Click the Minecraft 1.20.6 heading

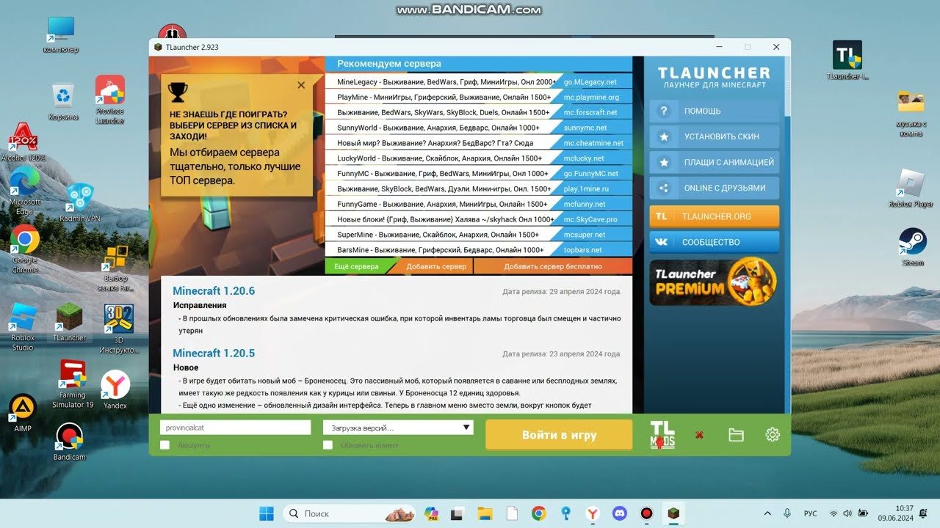pyautogui.click(x=214, y=291)
